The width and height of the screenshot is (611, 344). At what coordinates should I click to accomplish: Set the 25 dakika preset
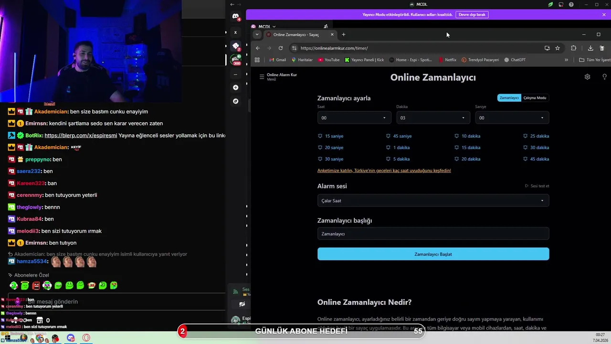[536, 136]
